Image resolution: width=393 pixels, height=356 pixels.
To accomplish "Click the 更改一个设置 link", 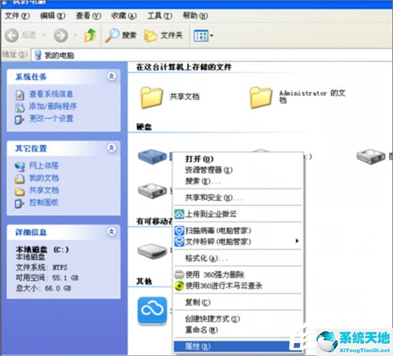I will (51, 118).
